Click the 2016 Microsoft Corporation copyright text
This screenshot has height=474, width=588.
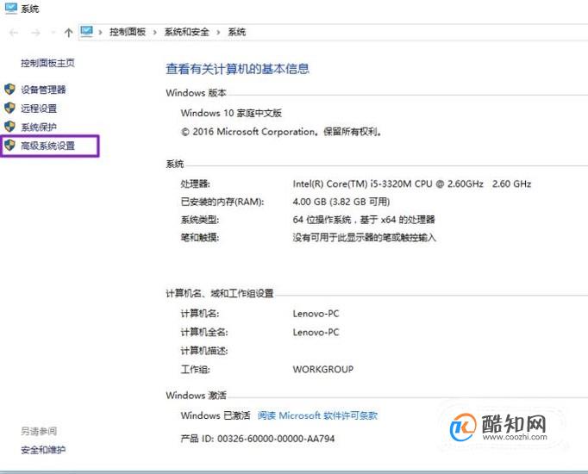[x=281, y=132]
